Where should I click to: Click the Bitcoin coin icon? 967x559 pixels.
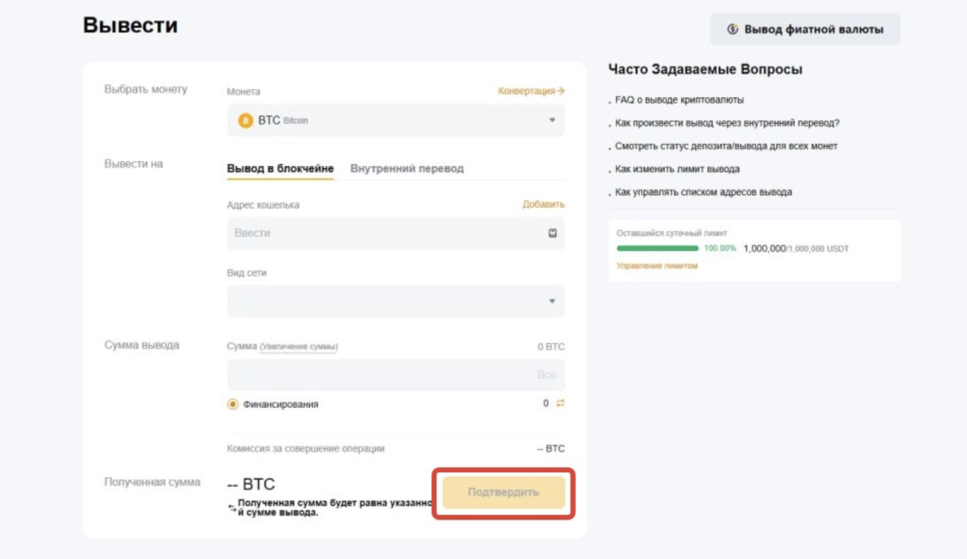[x=245, y=120]
